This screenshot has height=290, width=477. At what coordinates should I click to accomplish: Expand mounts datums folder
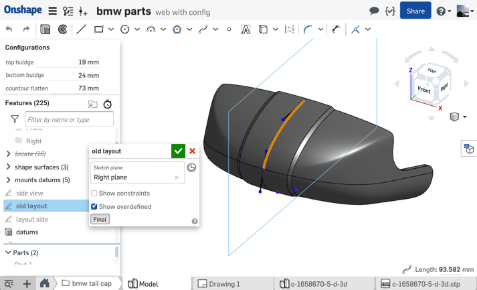pyautogui.click(x=8, y=180)
